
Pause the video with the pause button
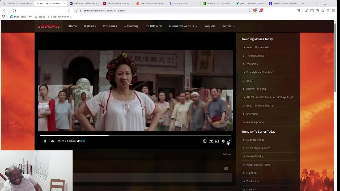(45, 141)
